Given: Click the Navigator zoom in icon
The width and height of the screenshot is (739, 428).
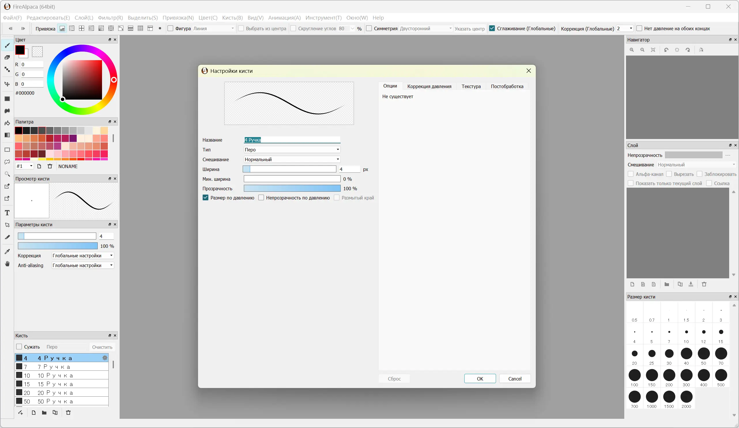Looking at the screenshot, I should point(632,50).
